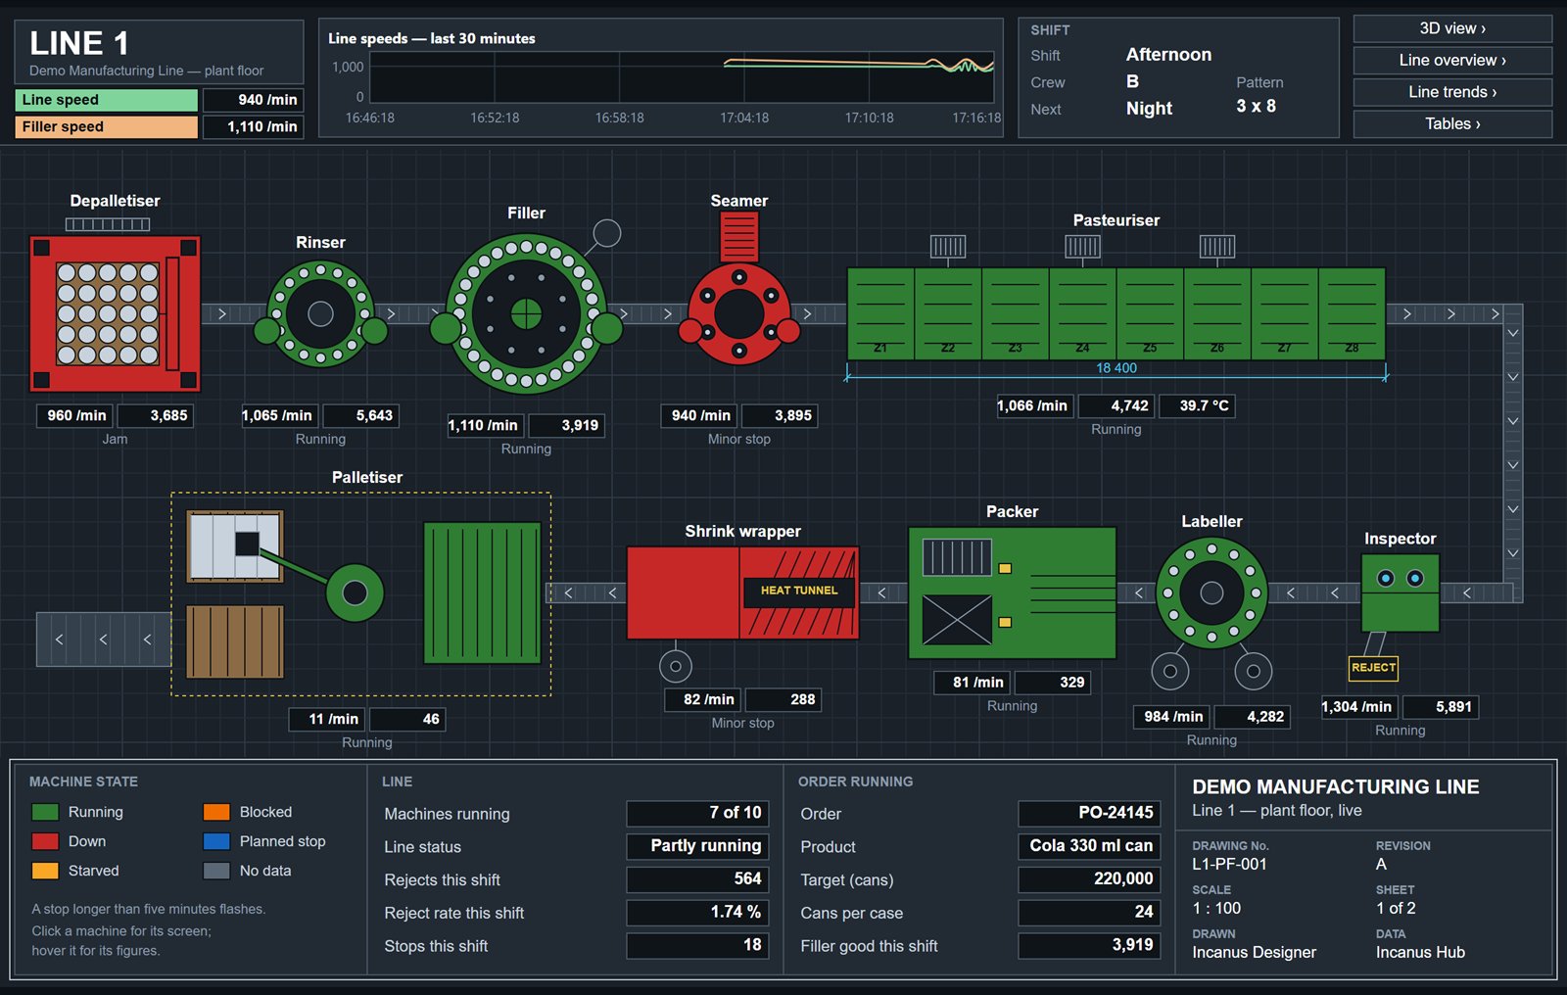Click the Pasteuriser 18 400 length dimension
Viewport: 1567px width, 995px height.
coord(1116,368)
